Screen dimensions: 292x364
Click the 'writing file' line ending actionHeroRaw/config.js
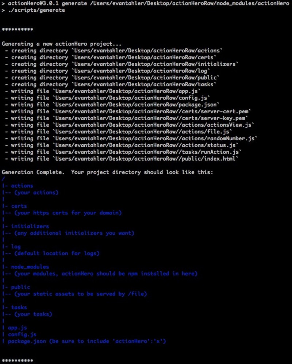click(107, 98)
